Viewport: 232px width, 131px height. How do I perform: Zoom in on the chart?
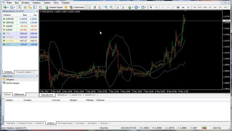click(106, 7)
